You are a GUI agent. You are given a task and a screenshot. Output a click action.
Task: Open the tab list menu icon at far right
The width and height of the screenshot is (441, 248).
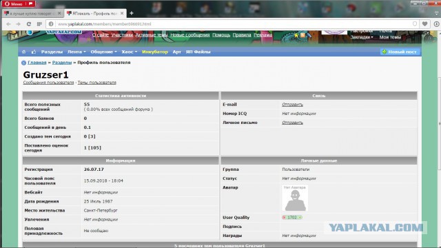point(436,13)
